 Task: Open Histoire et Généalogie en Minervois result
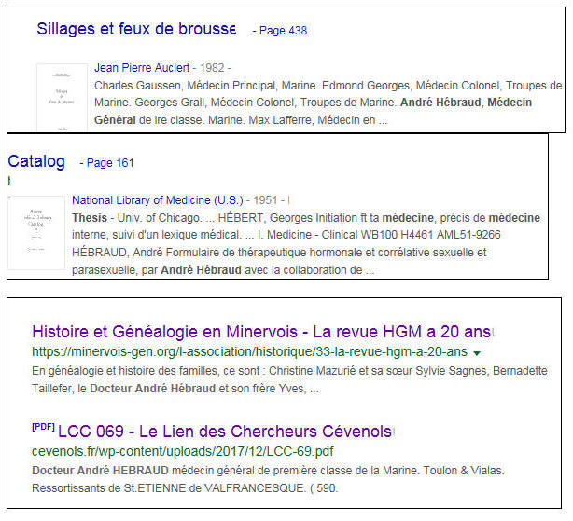(261, 332)
